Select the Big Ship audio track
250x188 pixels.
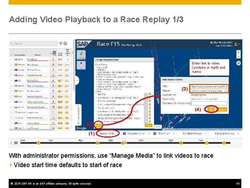[97, 70]
